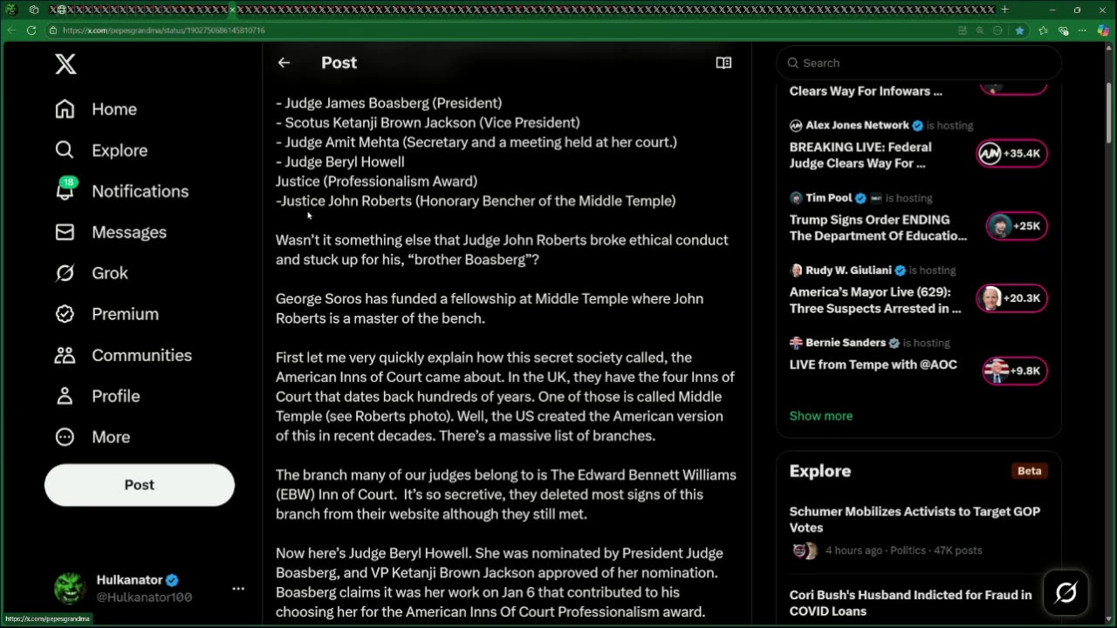Click the site lock icon in address bar
This screenshot has height=628, width=1117.
(x=53, y=30)
